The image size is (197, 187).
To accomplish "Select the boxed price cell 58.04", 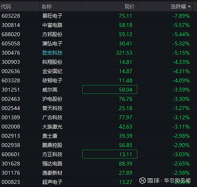I will point(110,90).
